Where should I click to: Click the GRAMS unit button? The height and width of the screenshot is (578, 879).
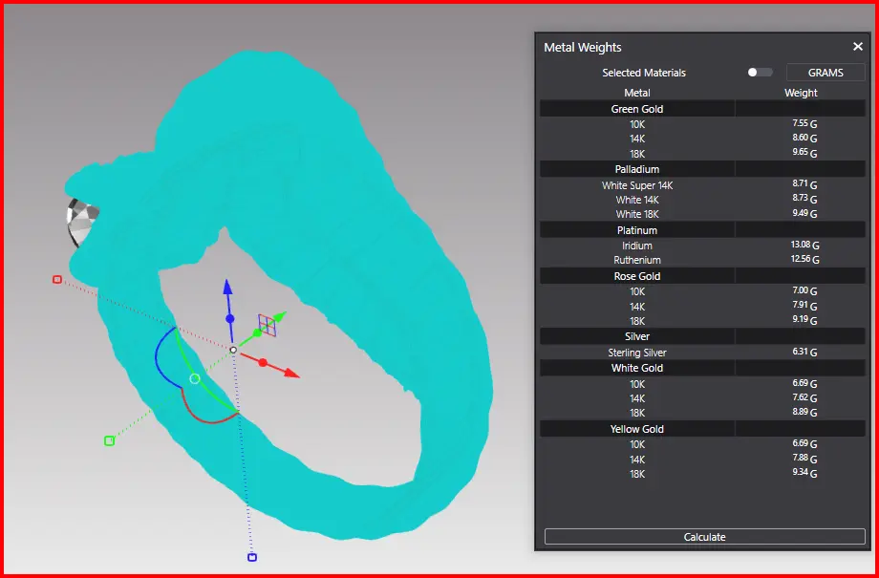825,73
